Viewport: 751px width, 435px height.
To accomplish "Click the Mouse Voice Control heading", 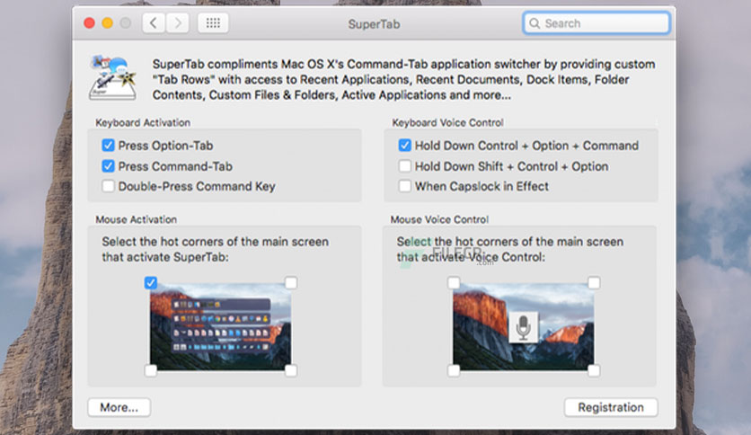I will pyautogui.click(x=439, y=219).
